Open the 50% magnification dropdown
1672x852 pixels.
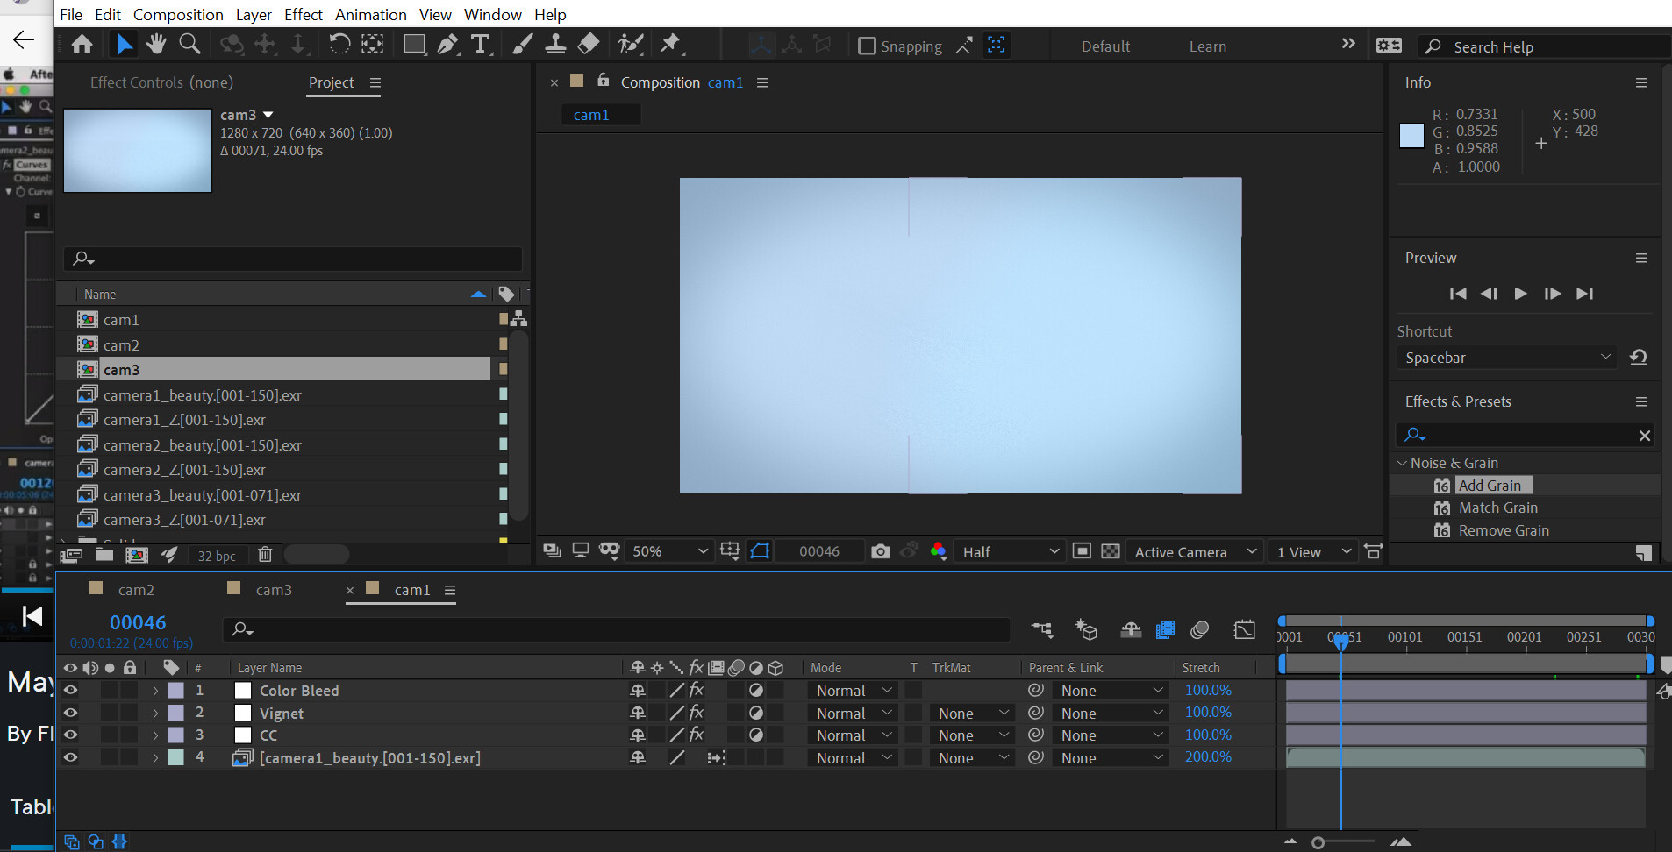(669, 551)
